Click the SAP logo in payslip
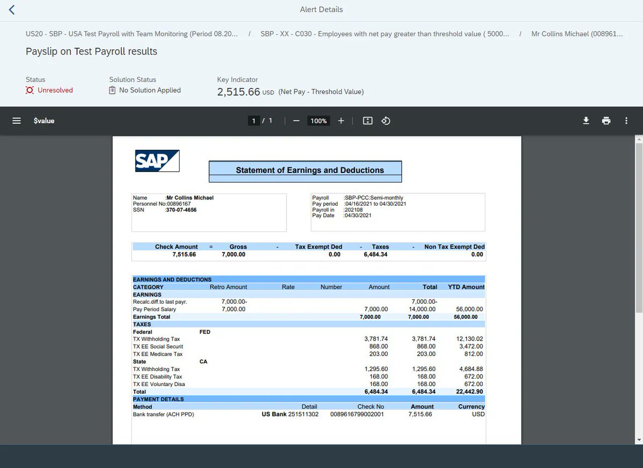The height and width of the screenshot is (468, 643). pos(157,161)
